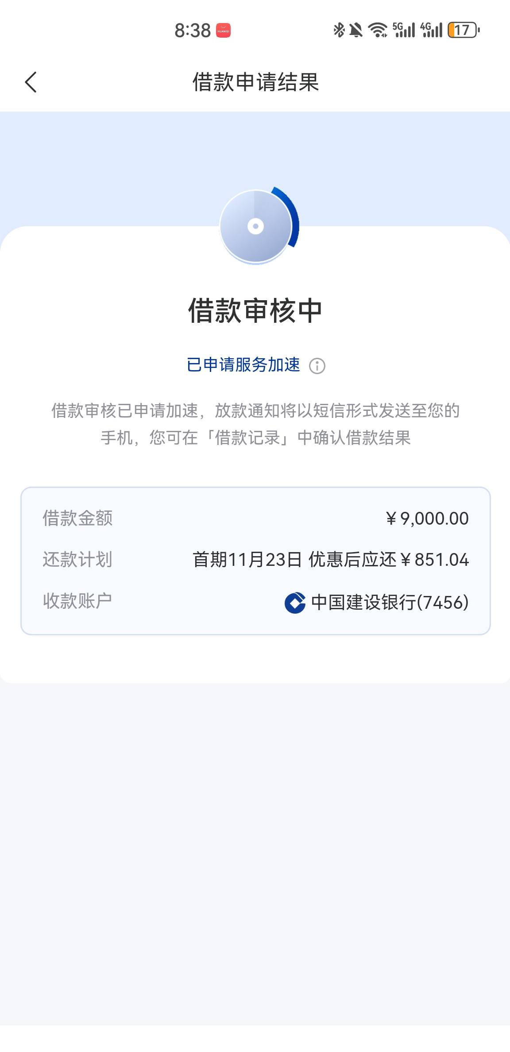Tap the 借款金额 ¥9,000.00 row
Screen dimensions: 510x1052
click(x=255, y=518)
